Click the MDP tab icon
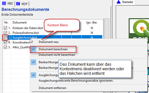 [18, 4]
